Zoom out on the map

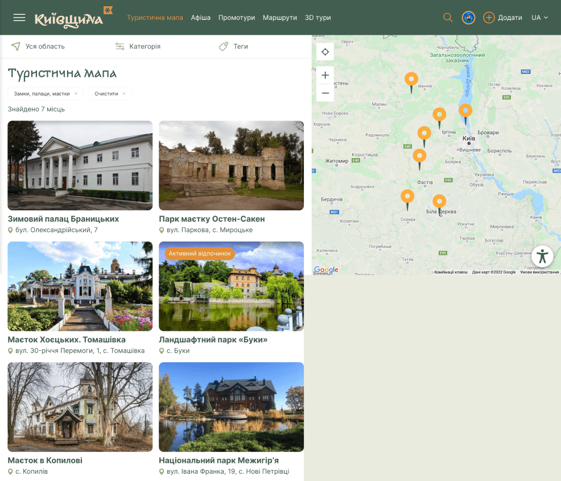pos(325,93)
